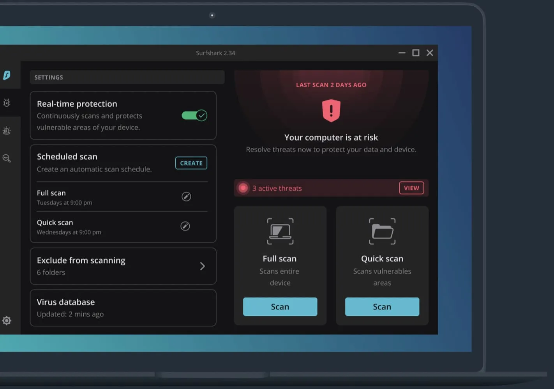Screen dimensions: 554x389
Task: Click the red at-risk shield icon
Action: [331, 110]
